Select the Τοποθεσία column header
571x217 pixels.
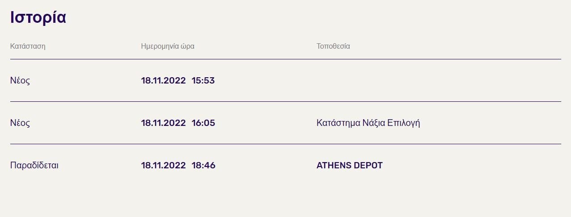tap(333, 46)
